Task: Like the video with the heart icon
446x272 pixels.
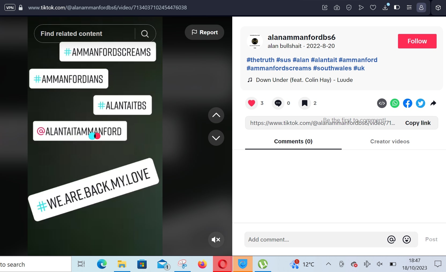Action: click(251, 103)
